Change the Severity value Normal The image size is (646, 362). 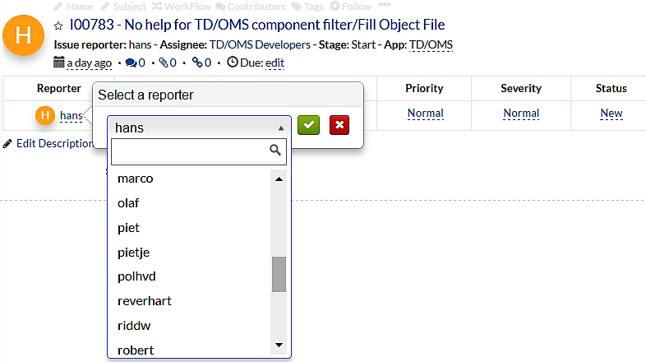click(521, 114)
